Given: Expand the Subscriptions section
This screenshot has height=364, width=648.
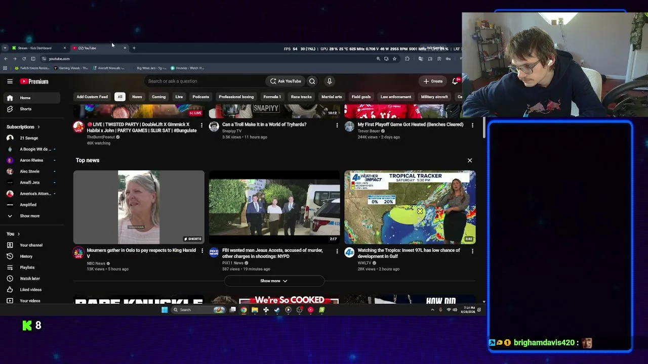Looking at the screenshot, I should (23, 127).
